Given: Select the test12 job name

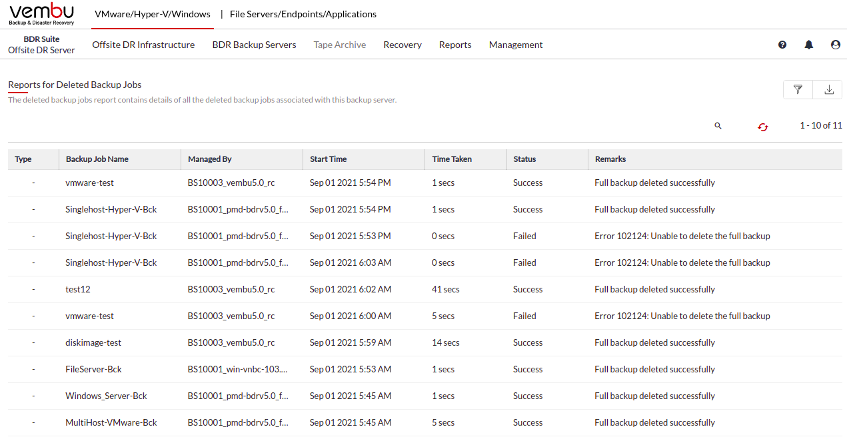Looking at the screenshot, I should 78,289.
